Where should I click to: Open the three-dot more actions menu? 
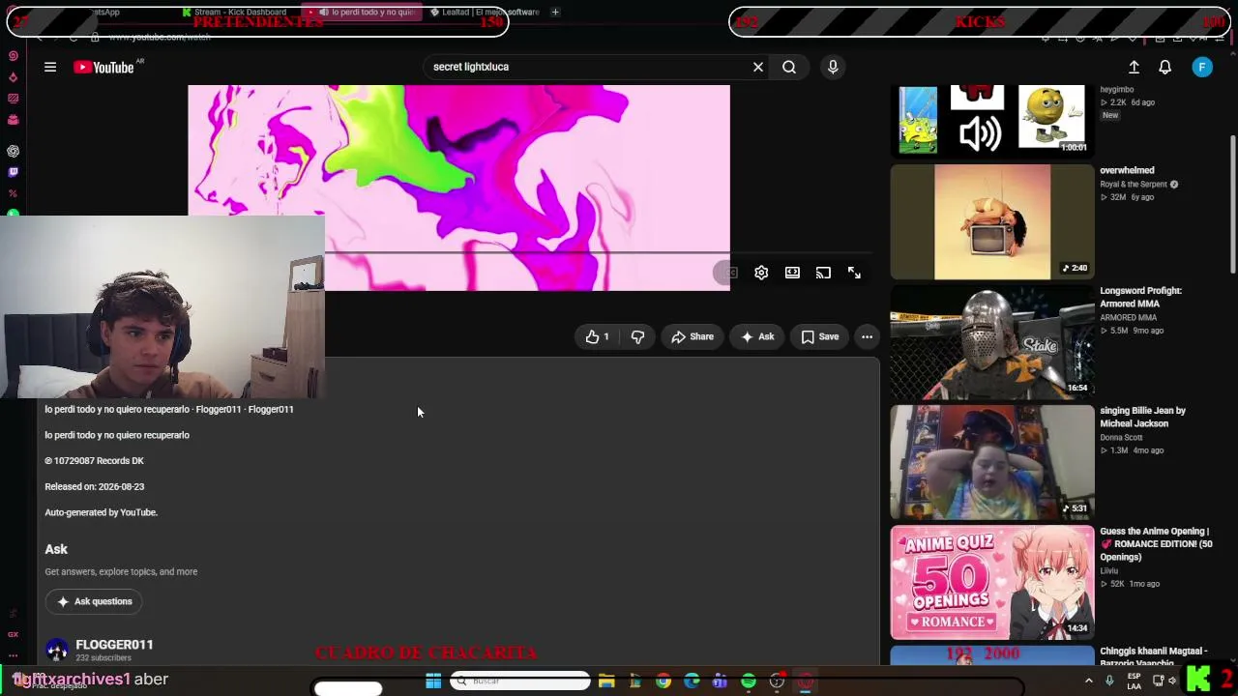(867, 336)
